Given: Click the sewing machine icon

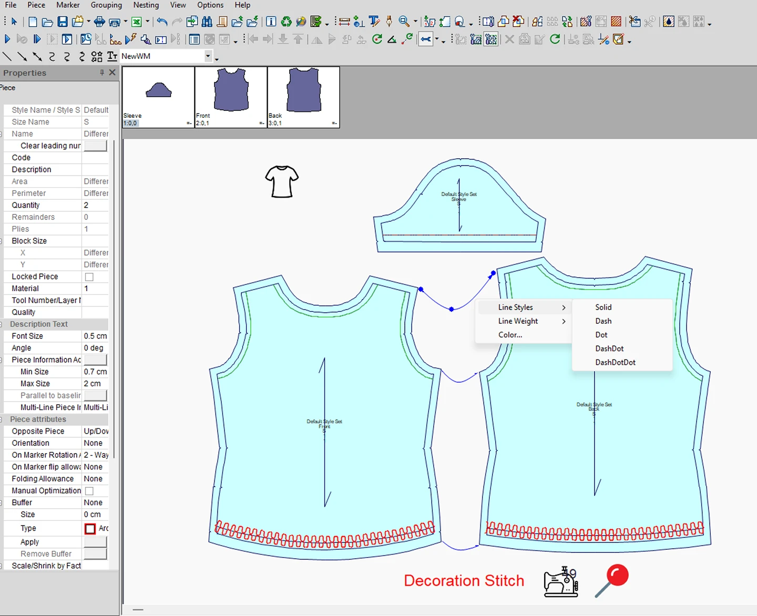Looking at the screenshot, I should 561,582.
